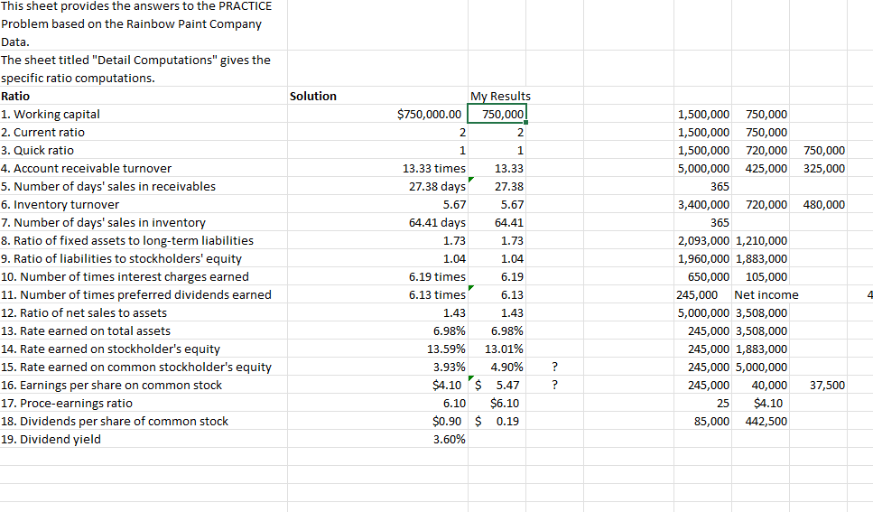The height and width of the screenshot is (512, 873).
Task: Click "5. Number of days' sales in receivables"
Action: [x=144, y=186]
